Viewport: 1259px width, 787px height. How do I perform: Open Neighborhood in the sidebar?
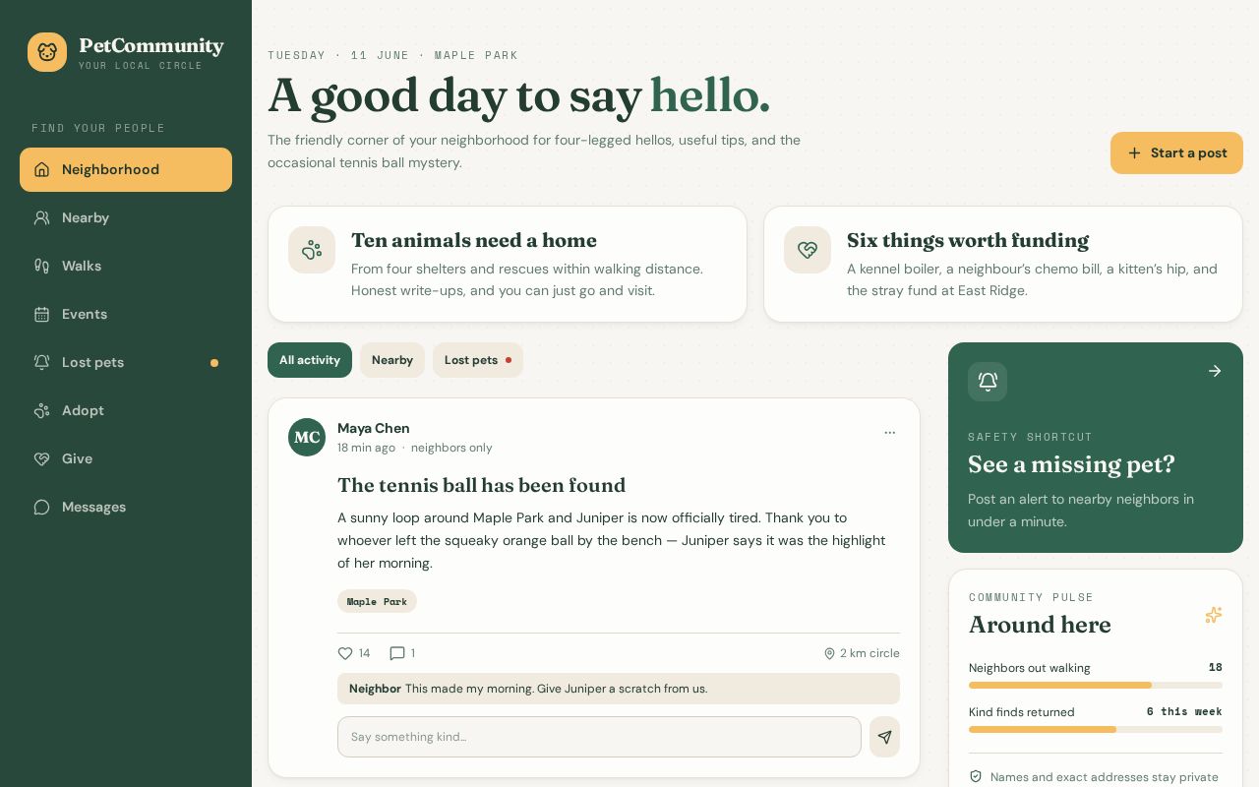126,169
